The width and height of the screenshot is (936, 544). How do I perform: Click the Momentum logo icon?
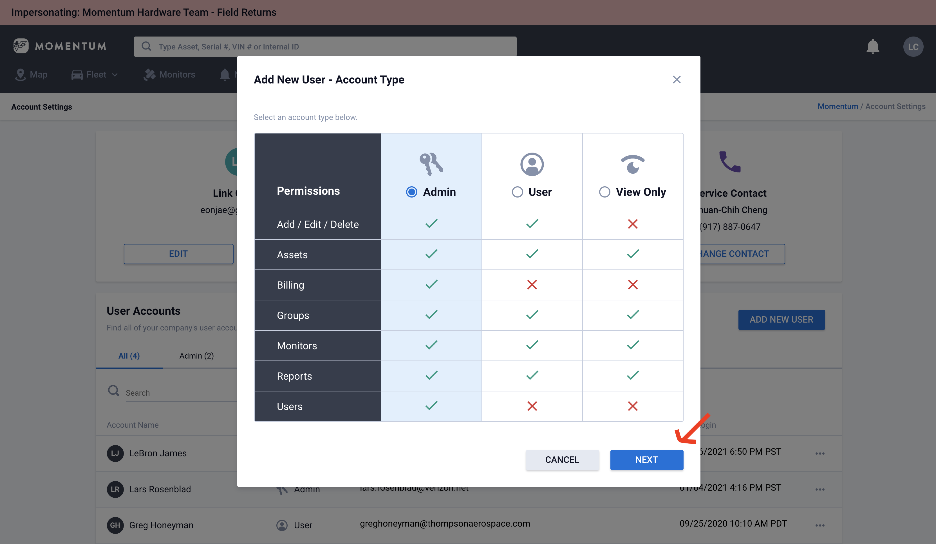pos(21,46)
